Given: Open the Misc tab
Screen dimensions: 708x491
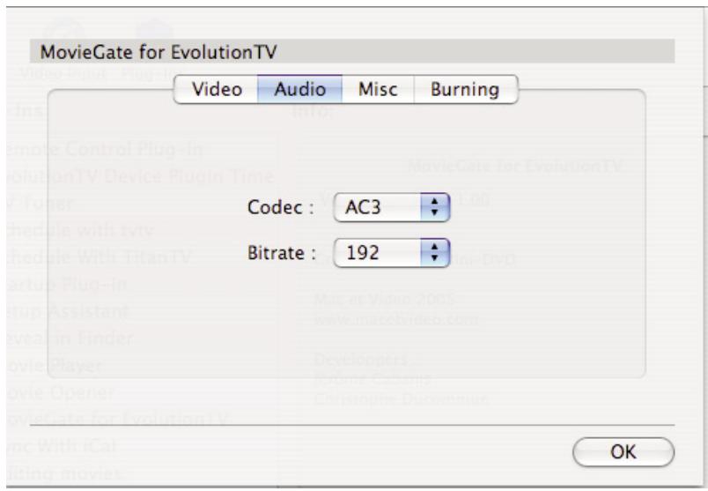Looking at the screenshot, I should (368, 90).
